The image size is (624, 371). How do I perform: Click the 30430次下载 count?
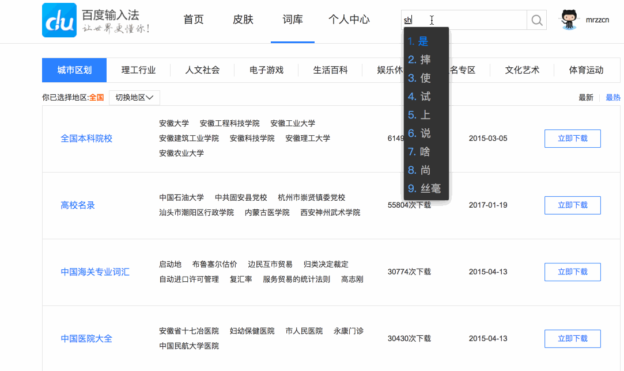409,339
